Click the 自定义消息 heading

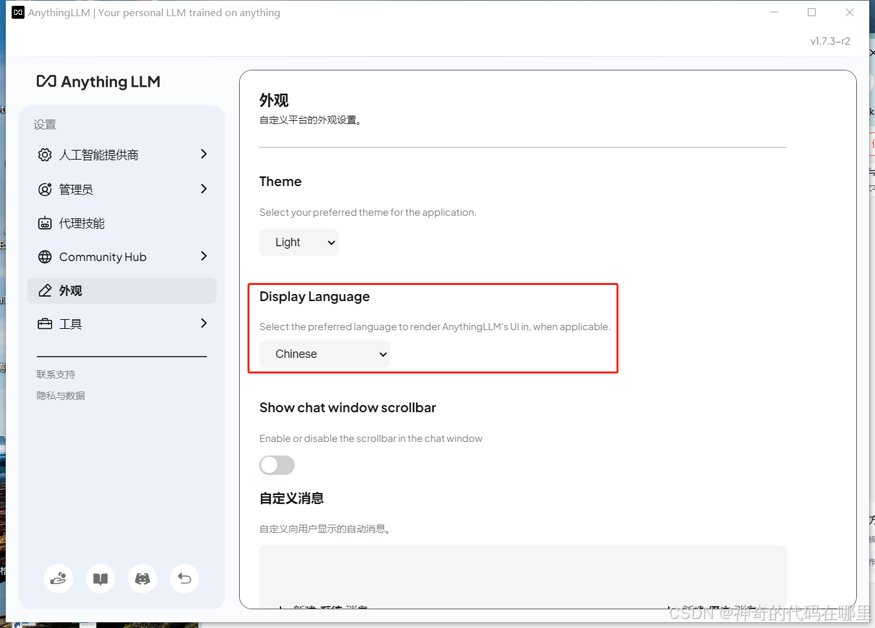point(291,498)
